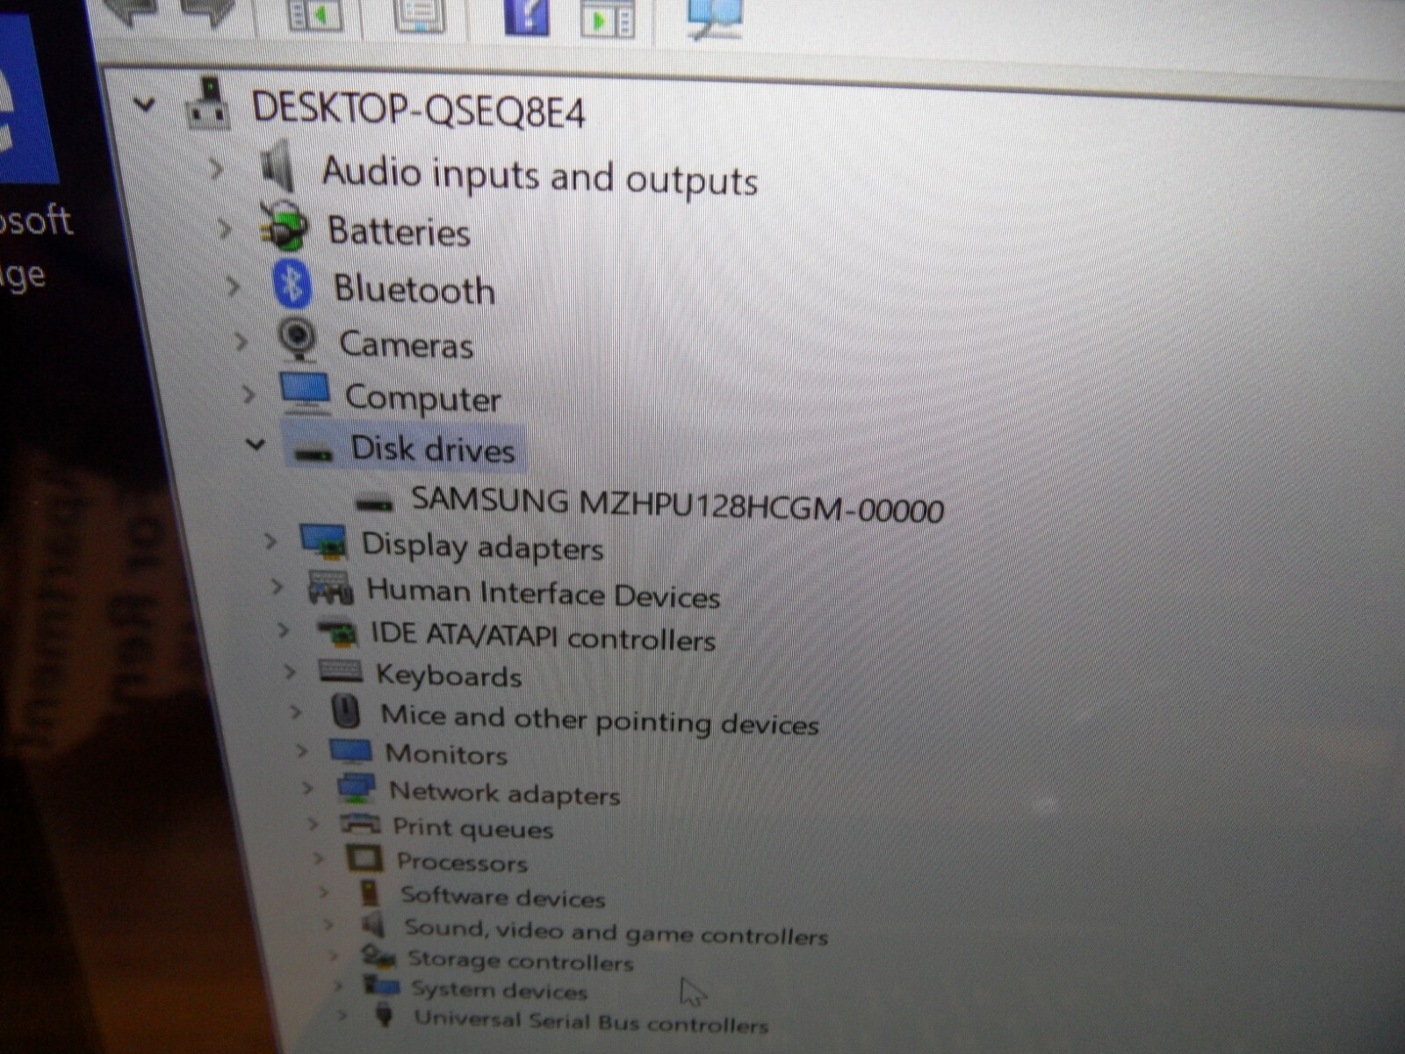Open Properties from the toolbar icon
Screen dimensions: 1405x1054
[420, 15]
